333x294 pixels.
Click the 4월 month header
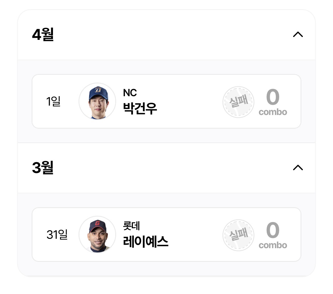43,35
